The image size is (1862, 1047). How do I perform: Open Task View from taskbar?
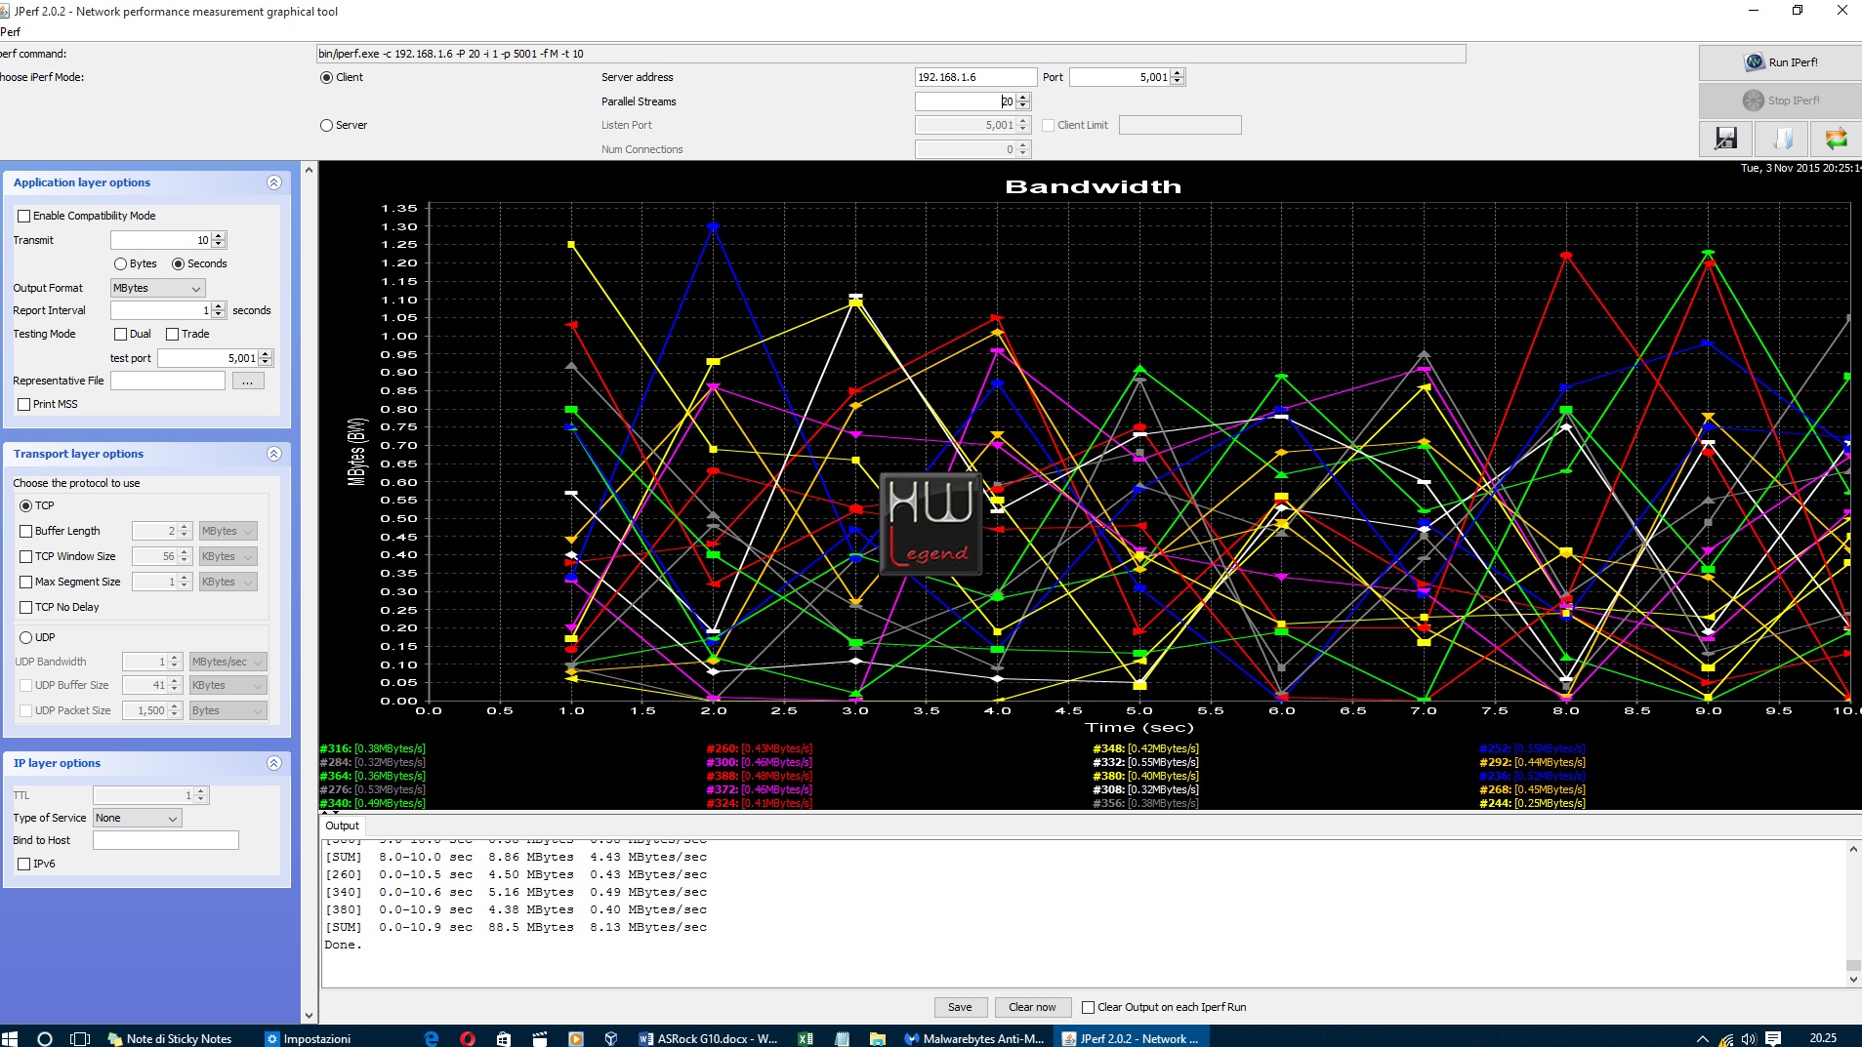click(x=80, y=1038)
